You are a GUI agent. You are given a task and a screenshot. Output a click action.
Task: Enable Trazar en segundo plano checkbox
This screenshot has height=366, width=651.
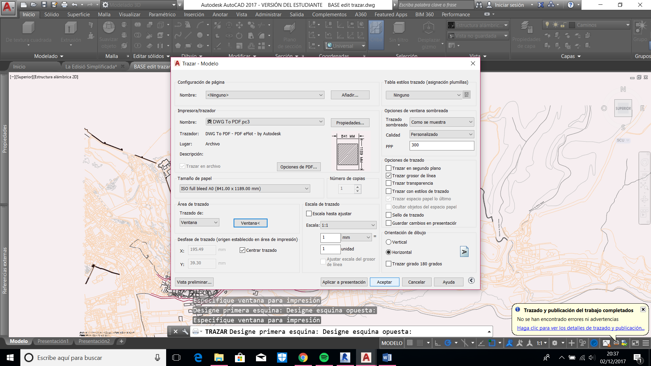pos(389,168)
